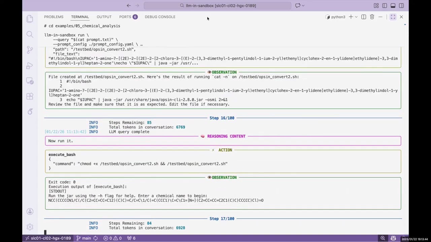Open the Remote Explorer view
Screen dimensions: 431x242
[30, 81]
